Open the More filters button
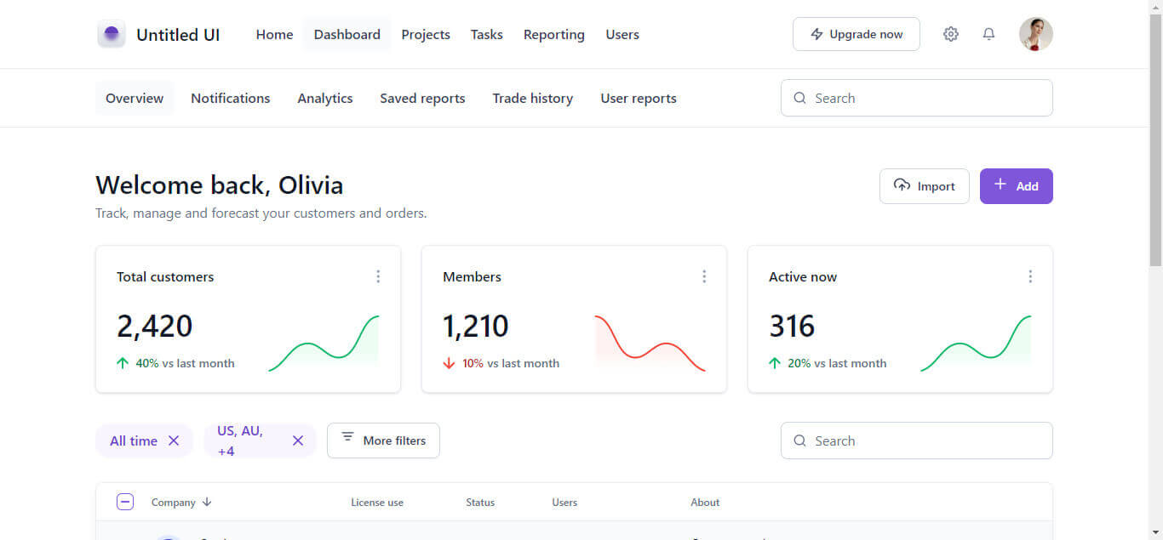This screenshot has width=1163, height=540. coord(383,441)
